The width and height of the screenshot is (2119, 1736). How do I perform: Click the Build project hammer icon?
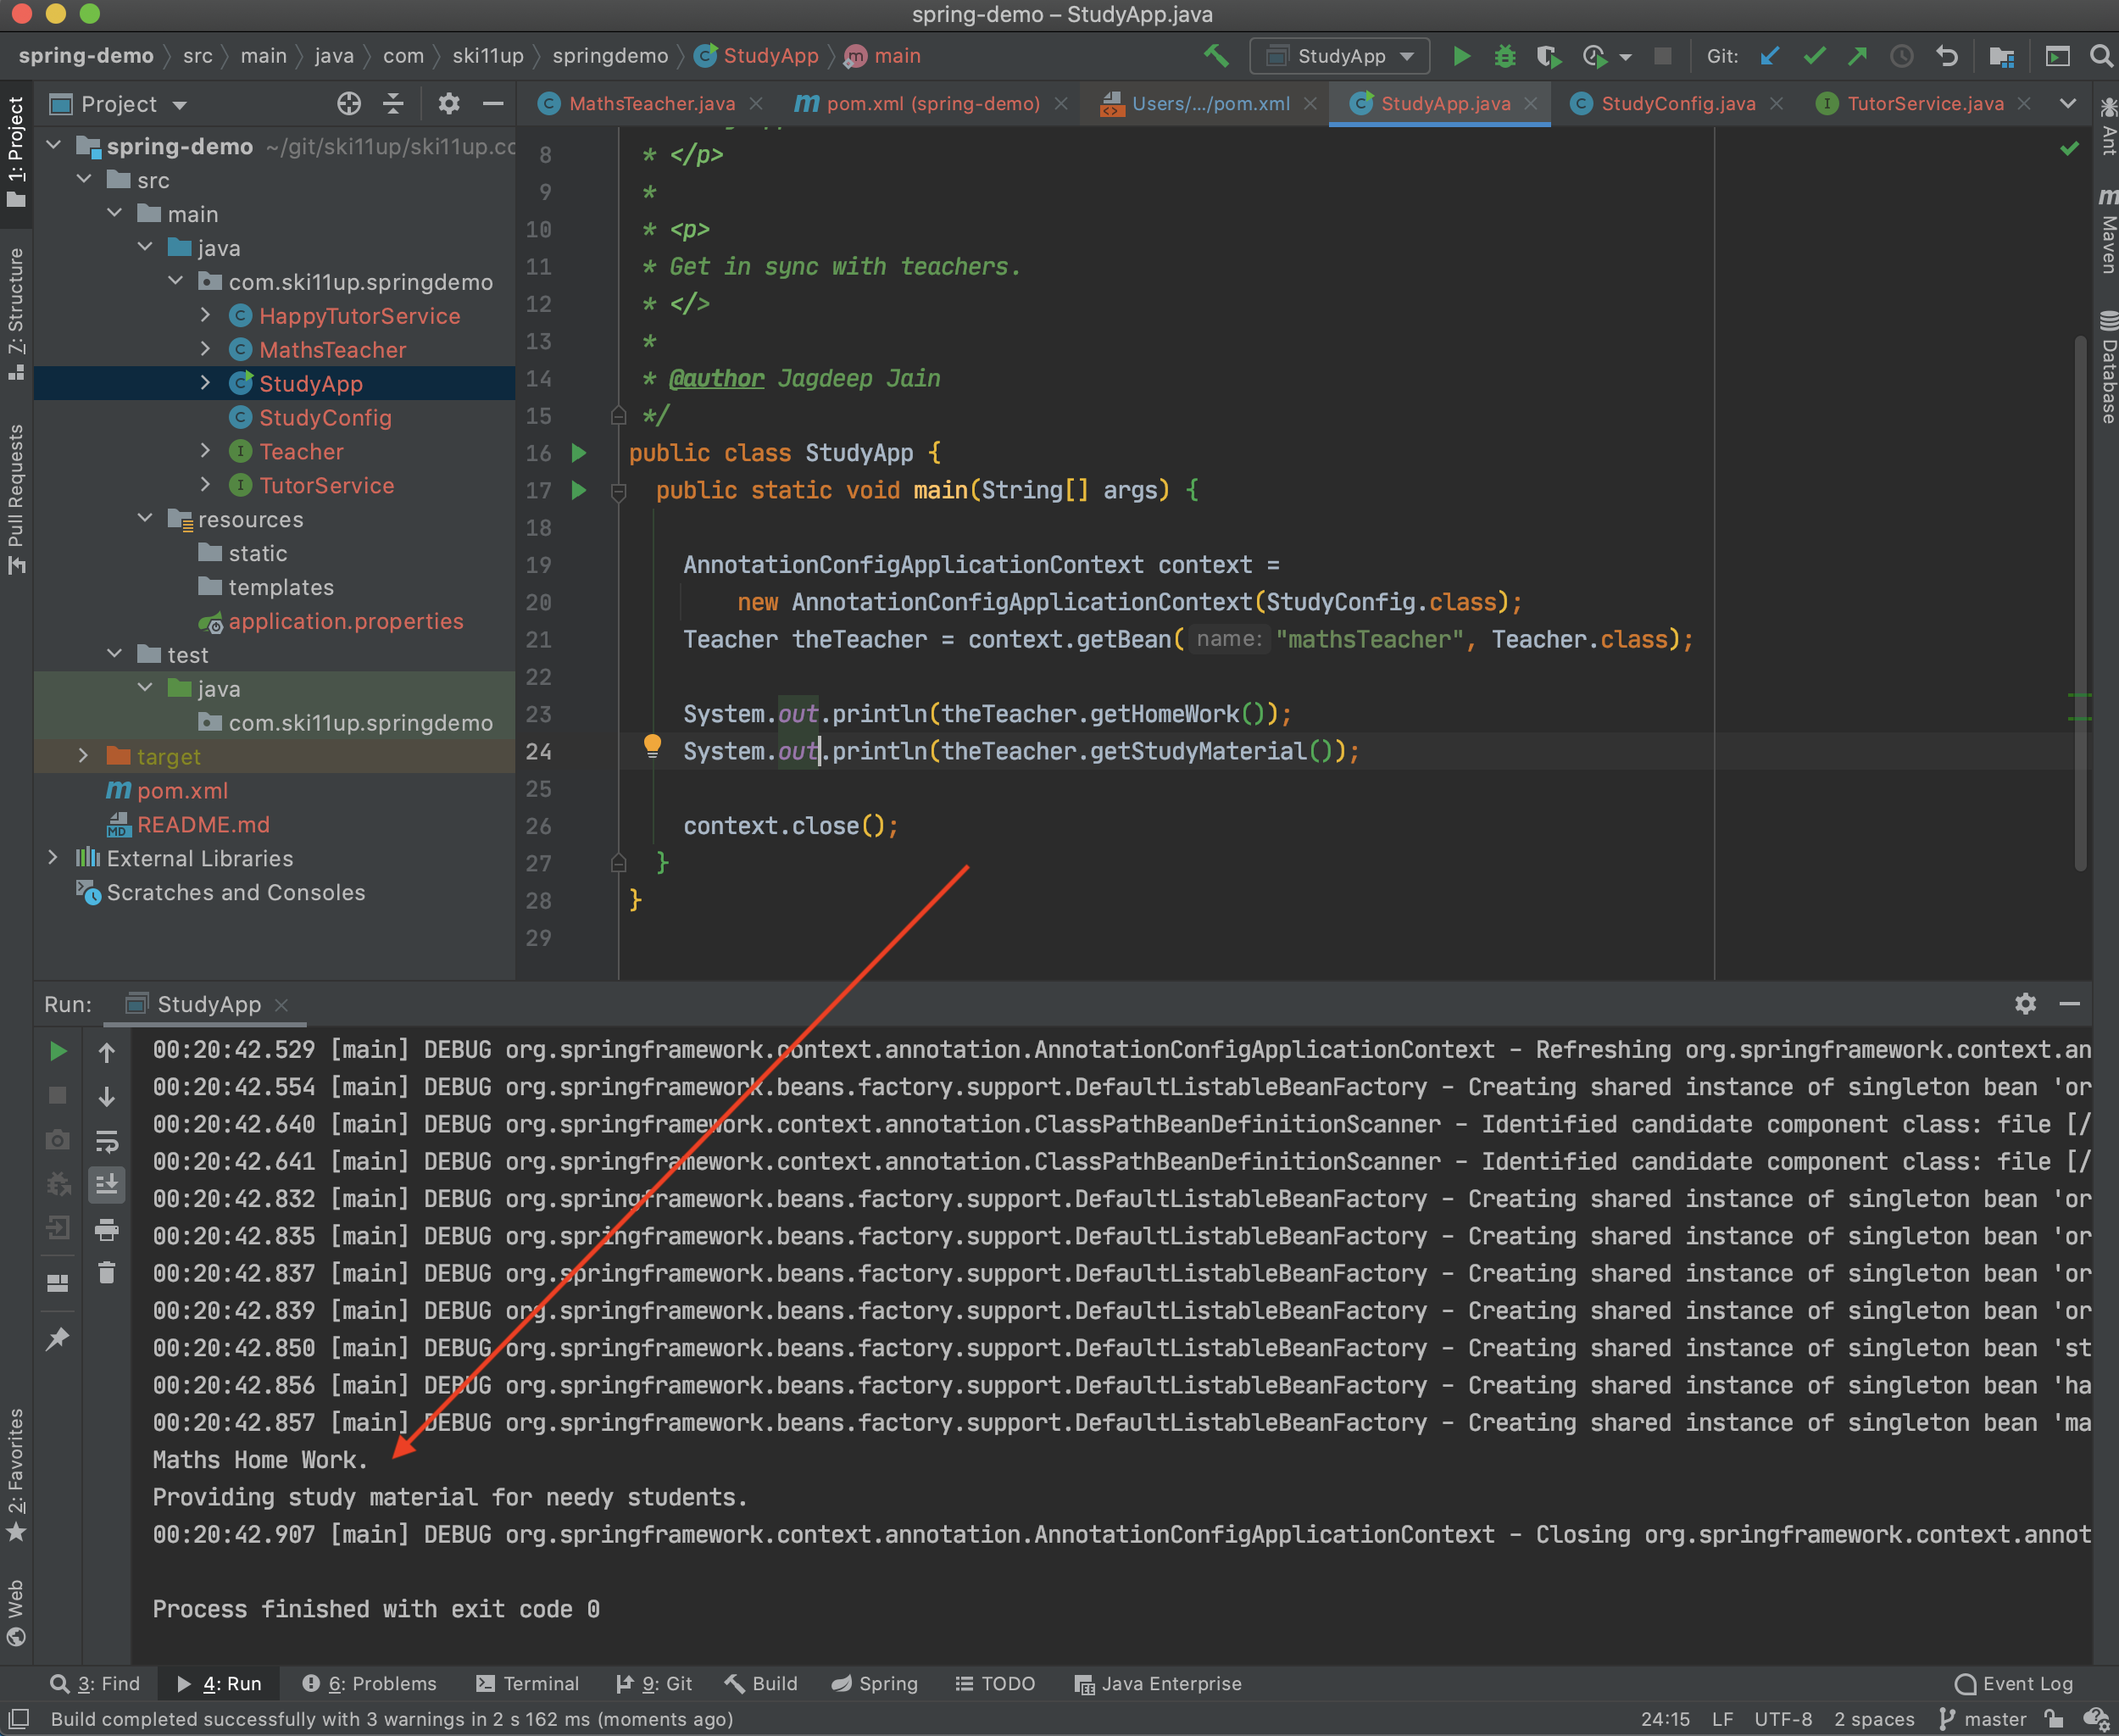(x=1216, y=56)
